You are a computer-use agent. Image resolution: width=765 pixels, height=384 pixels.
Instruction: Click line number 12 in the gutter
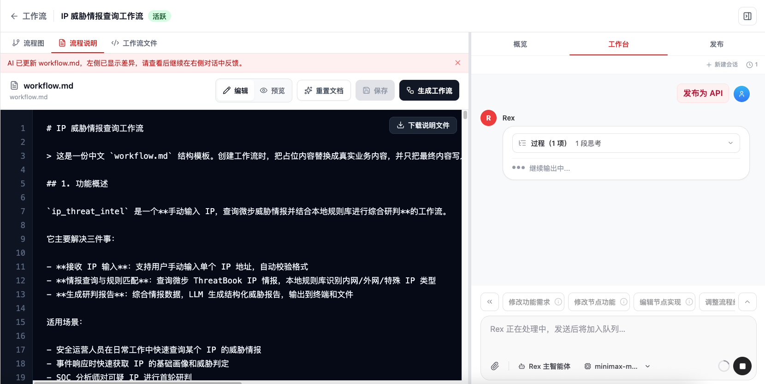tap(20, 281)
